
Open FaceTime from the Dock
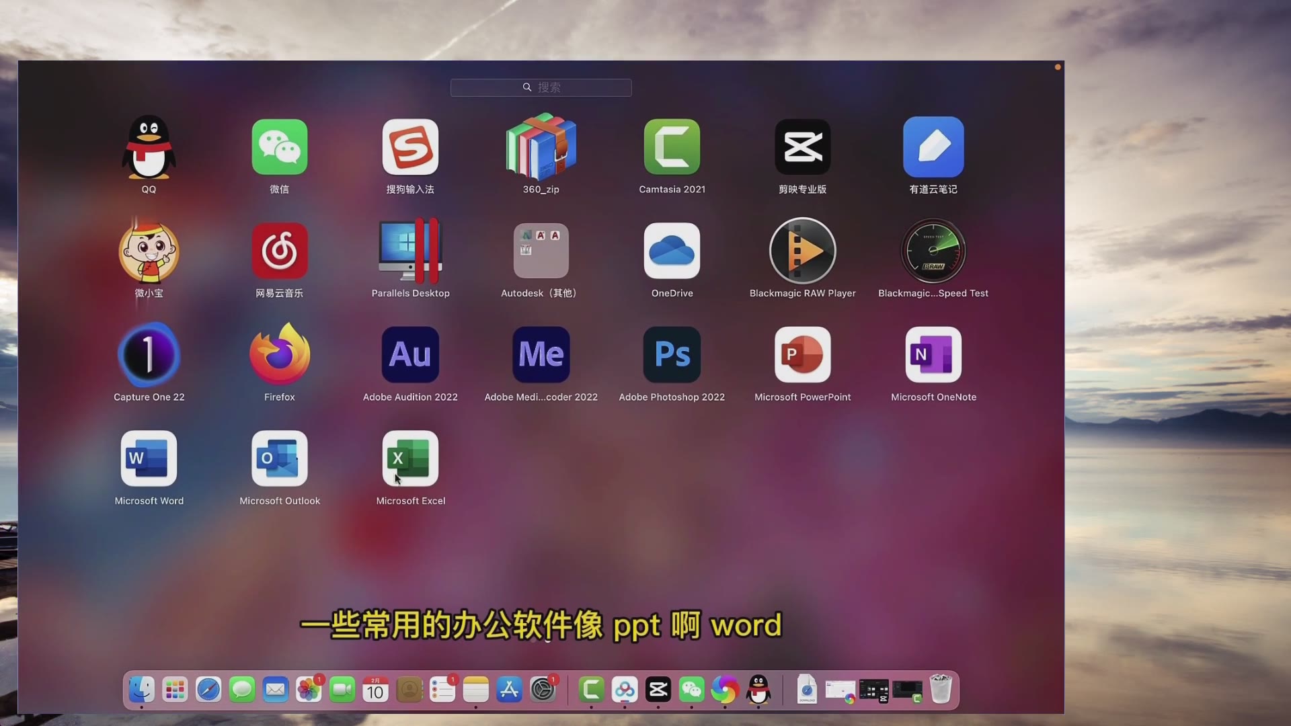click(342, 690)
